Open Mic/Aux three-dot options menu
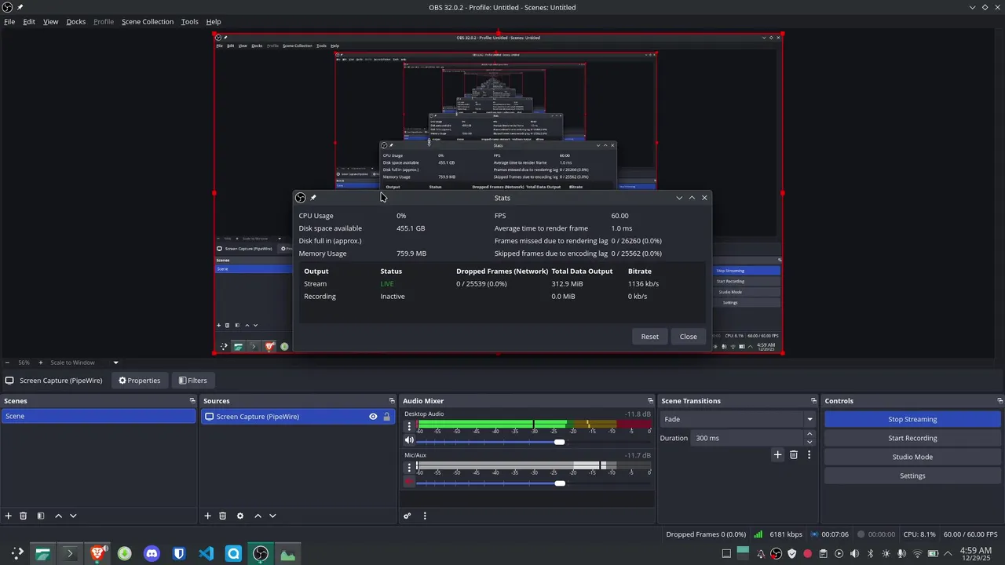Screen dimensions: 1005x565 408,467
